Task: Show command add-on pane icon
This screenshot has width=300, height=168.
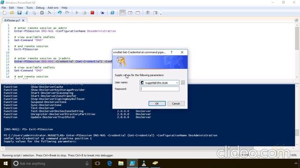Action: (x=155, y=13)
